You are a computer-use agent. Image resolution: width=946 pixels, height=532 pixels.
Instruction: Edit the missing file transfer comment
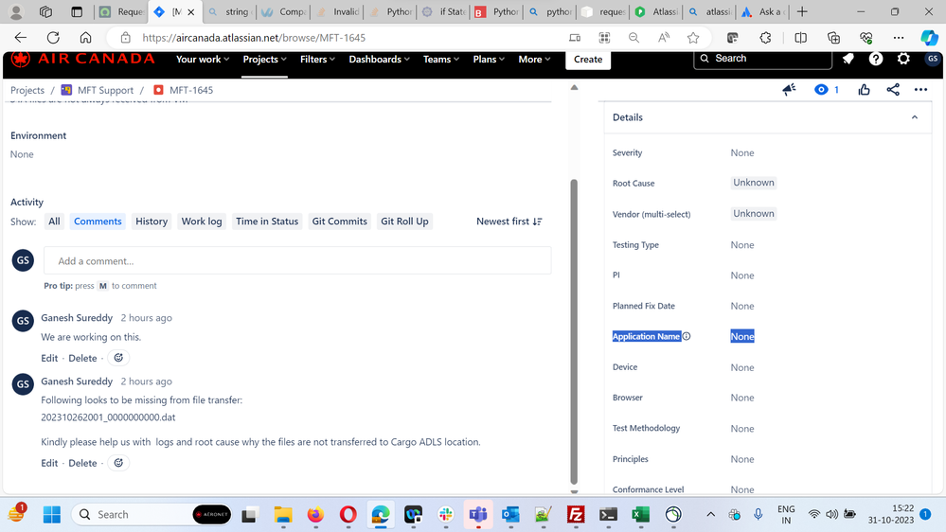click(49, 463)
